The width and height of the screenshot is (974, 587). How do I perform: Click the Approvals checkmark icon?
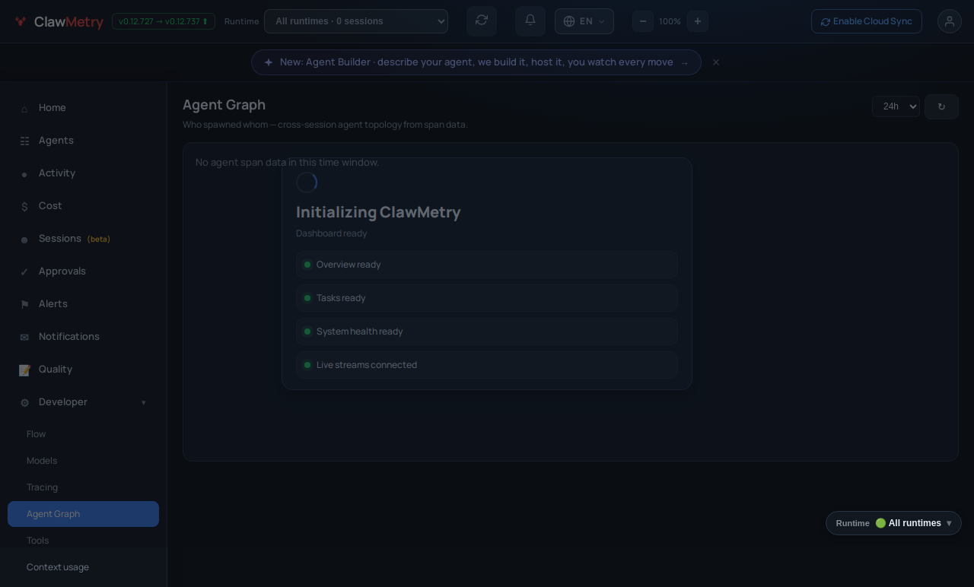[24, 272]
